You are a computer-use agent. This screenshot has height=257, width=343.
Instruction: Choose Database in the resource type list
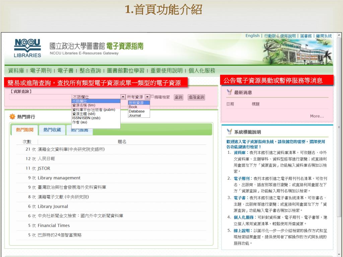pos(137,111)
